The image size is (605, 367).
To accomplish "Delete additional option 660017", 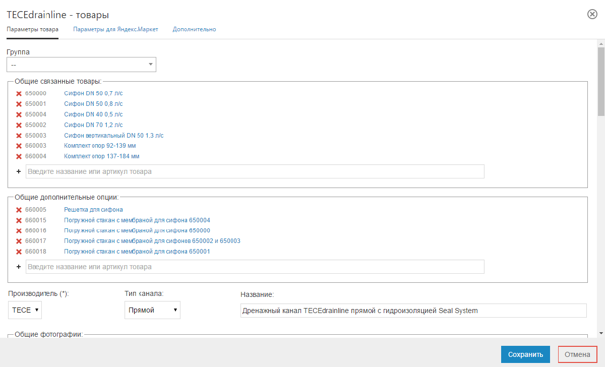I will [19, 241].
